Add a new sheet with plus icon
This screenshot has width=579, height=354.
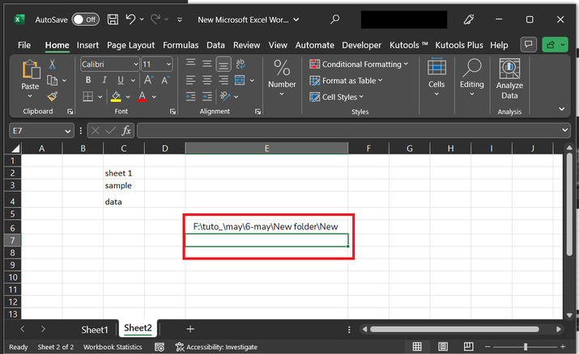click(x=190, y=329)
